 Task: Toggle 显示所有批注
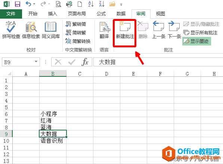[x=200, y=33]
